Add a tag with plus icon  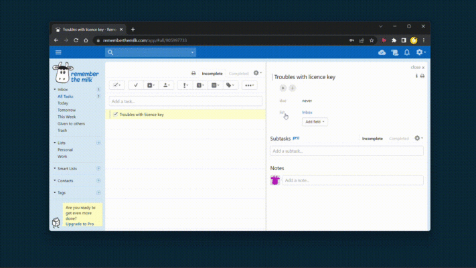click(x=98, y=193)
